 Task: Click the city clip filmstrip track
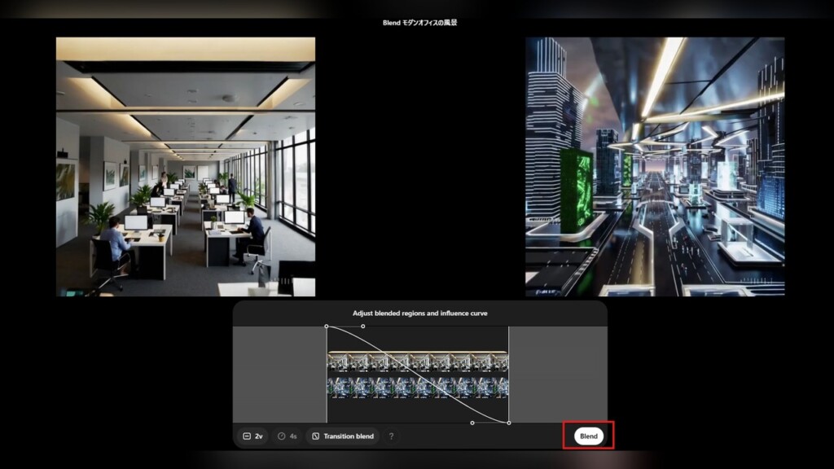[x=418, y=387]
